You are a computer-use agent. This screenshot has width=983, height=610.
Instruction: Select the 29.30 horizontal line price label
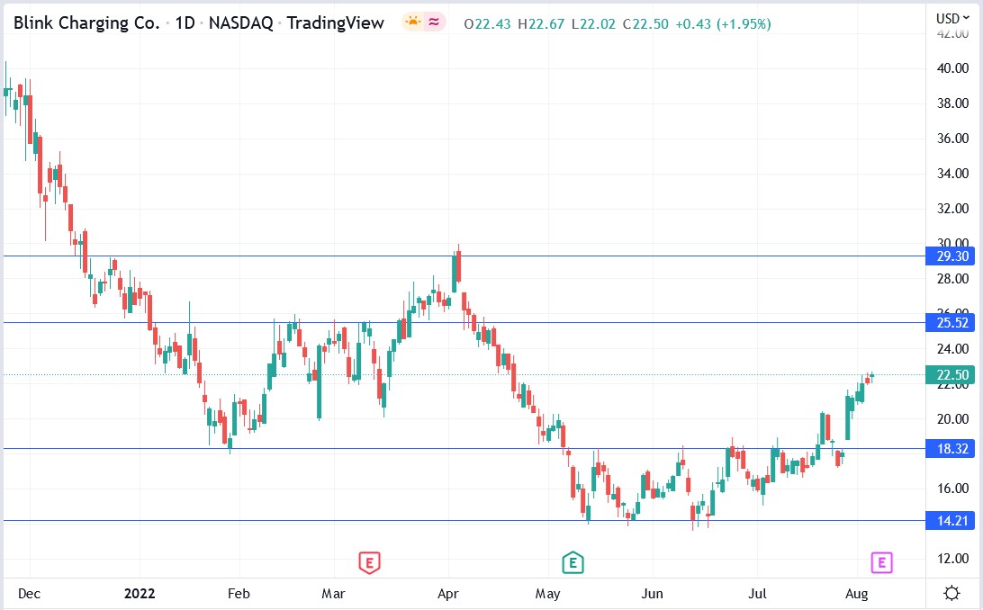(x=953, y=256)
